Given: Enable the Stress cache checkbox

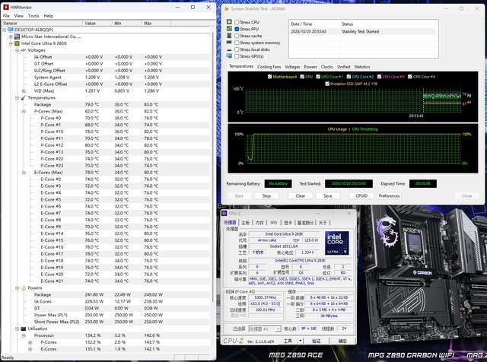Looking at the screenshot, I should click(237, 36).
